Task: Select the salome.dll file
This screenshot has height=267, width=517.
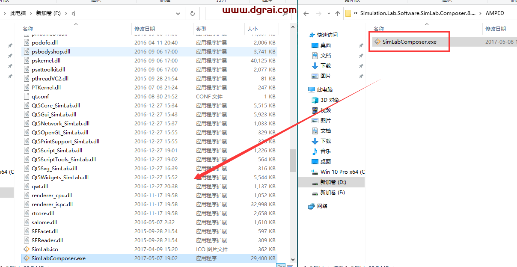Action: pyautogui.click(x=149, y=222)
